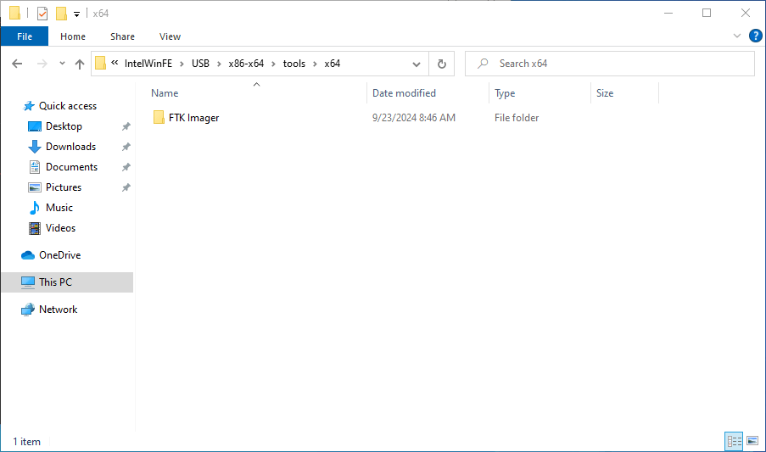This screenshot has width=766, height=452.
Task: Click the OneDrive cloud icon
Action: coord(28,255)
